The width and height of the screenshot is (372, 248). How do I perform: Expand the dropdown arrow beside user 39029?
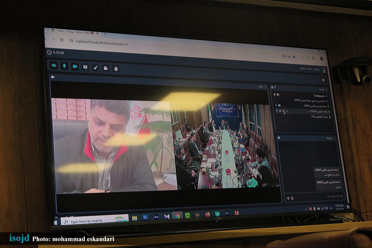(x=309, y=111)
